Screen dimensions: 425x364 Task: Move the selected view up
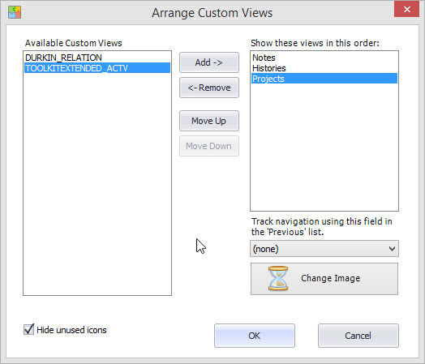tap(209, 121)
